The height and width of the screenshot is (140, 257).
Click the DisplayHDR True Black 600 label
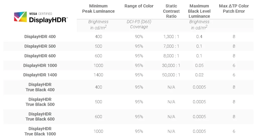point(40,117)
